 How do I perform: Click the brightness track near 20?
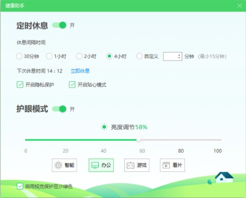[66, 140]
